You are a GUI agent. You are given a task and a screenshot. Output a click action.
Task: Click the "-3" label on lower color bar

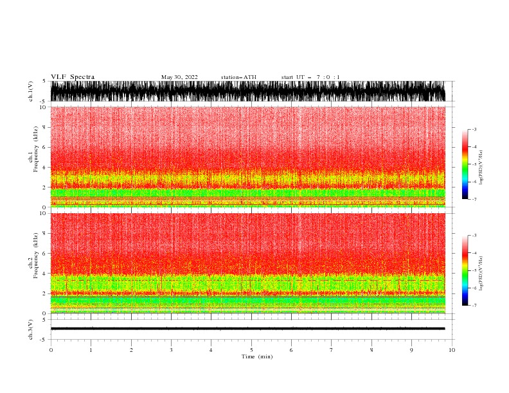(474, 236)
